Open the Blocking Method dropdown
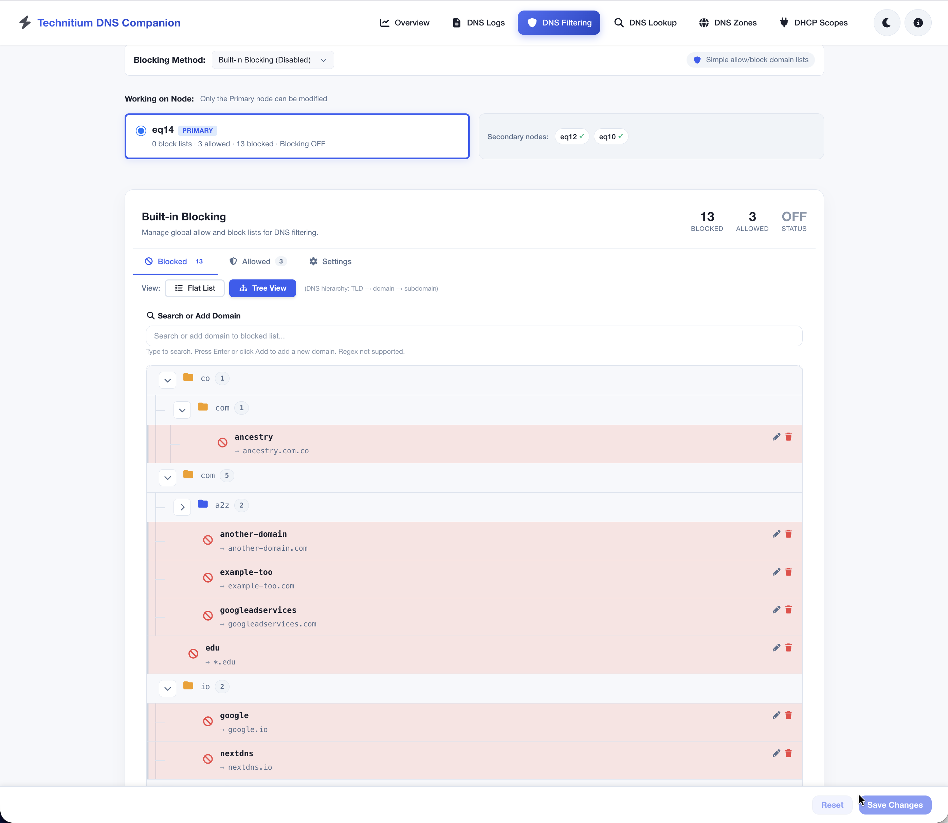 point(272,60)
